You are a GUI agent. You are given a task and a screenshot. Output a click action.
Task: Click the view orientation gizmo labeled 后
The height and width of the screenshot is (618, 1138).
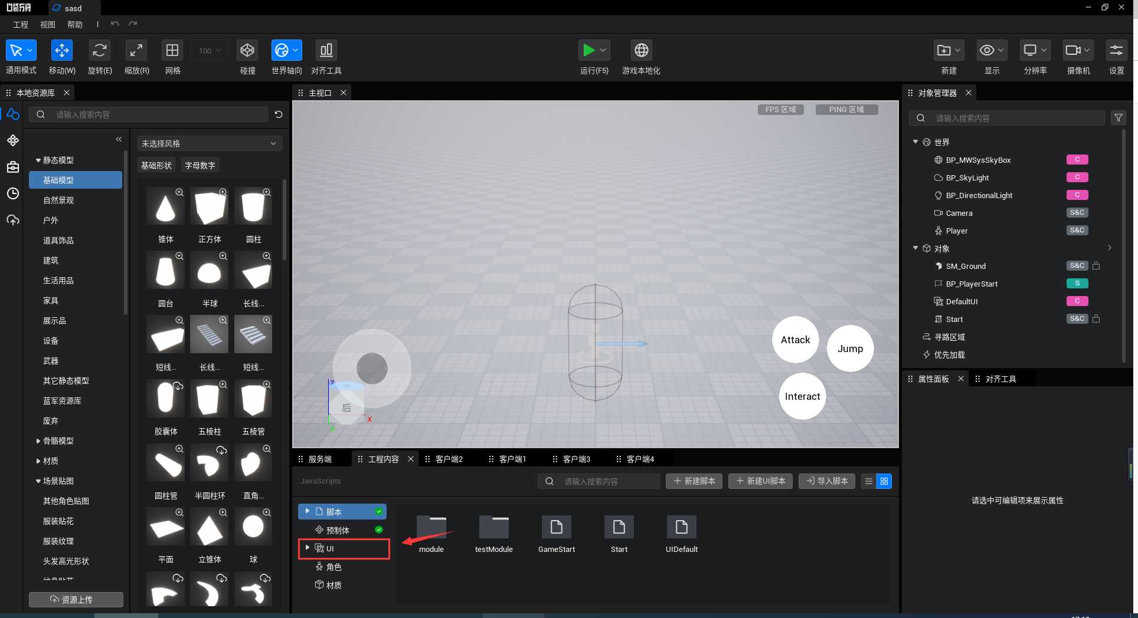(x=346, y=407)
